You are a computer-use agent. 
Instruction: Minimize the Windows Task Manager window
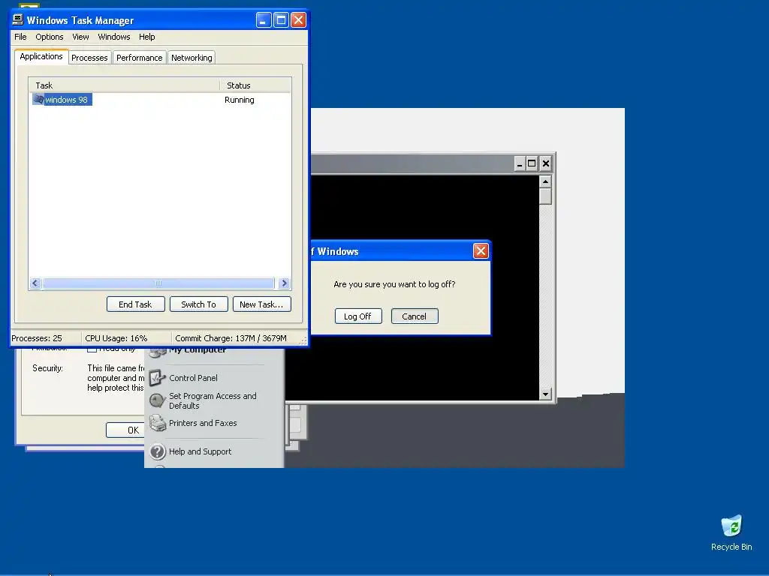(264, 20)
